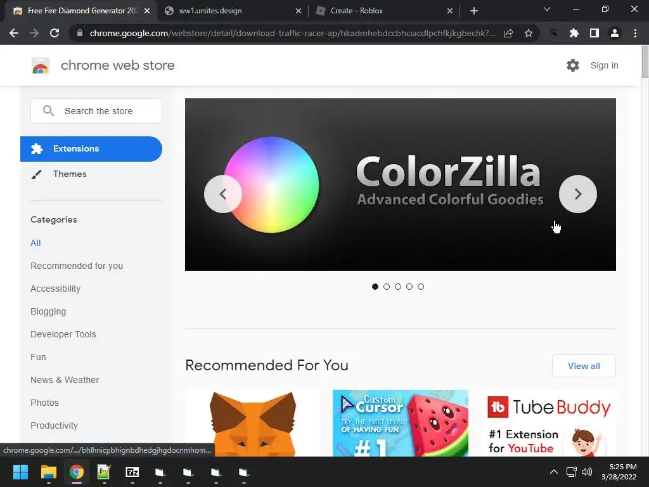649x487 pixels.
Task: Open the volume tray icon
Action: [587, 472]
